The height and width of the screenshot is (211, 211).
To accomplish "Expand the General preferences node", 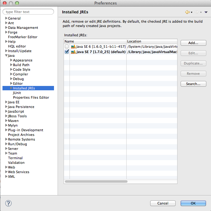I will 6,18.
